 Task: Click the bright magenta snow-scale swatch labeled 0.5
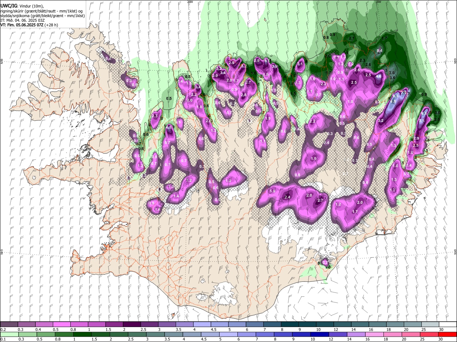61,324
